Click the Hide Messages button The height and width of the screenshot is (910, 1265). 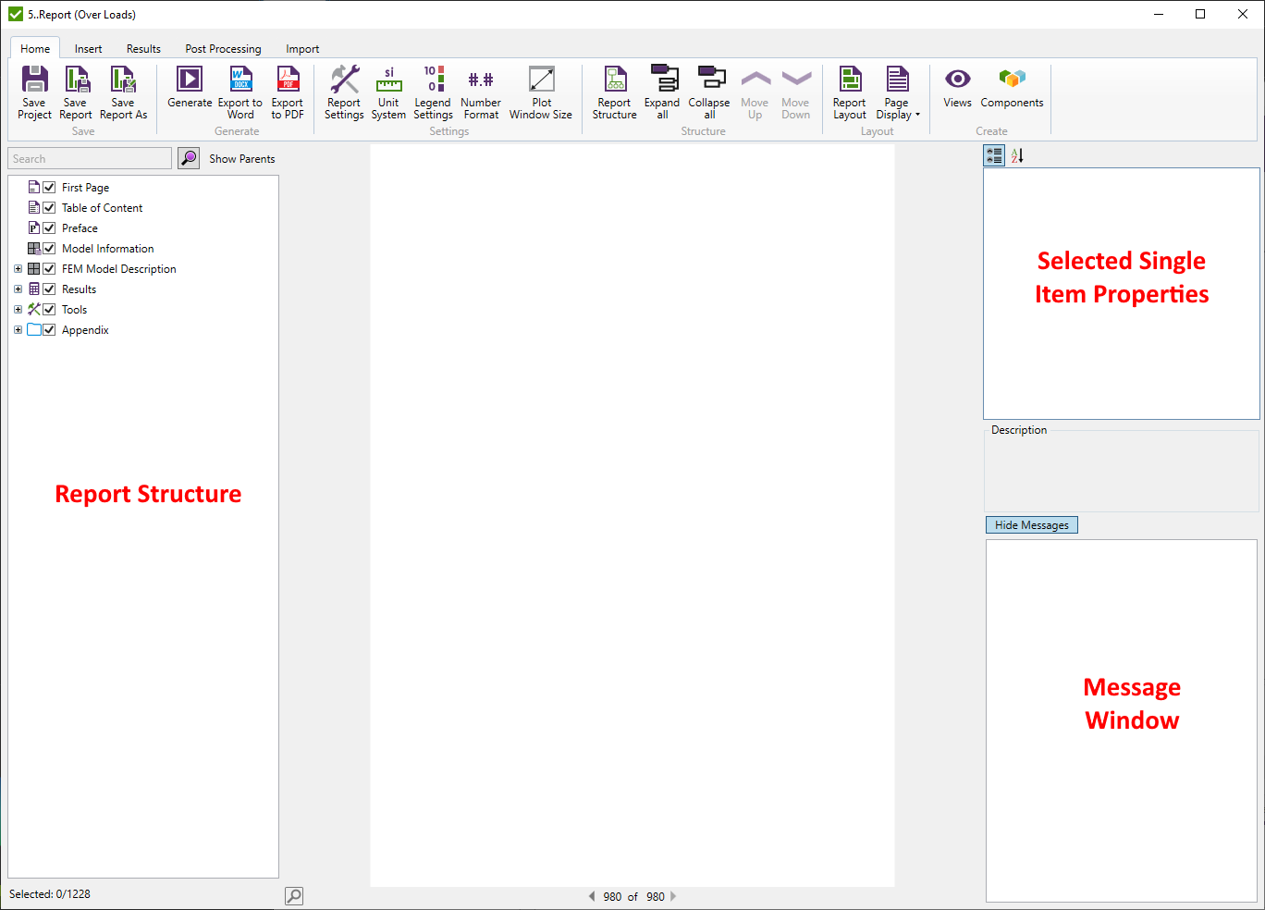1031,525
